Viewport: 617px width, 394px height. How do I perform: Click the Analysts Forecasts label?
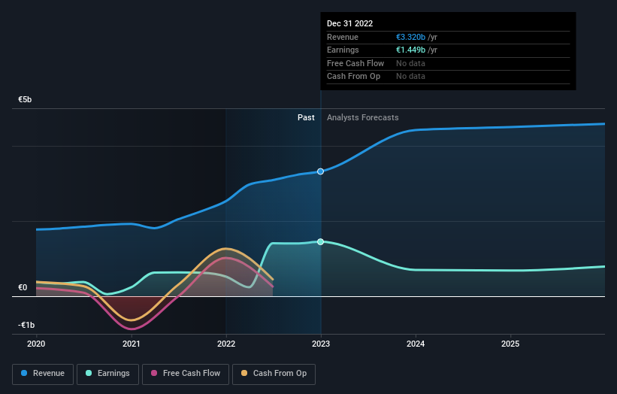363,118
